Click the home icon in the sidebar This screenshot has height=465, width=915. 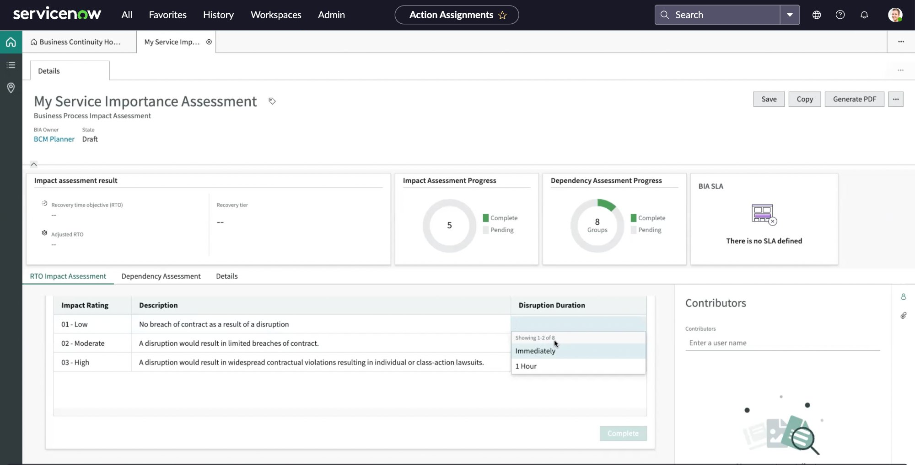point(11,42)
